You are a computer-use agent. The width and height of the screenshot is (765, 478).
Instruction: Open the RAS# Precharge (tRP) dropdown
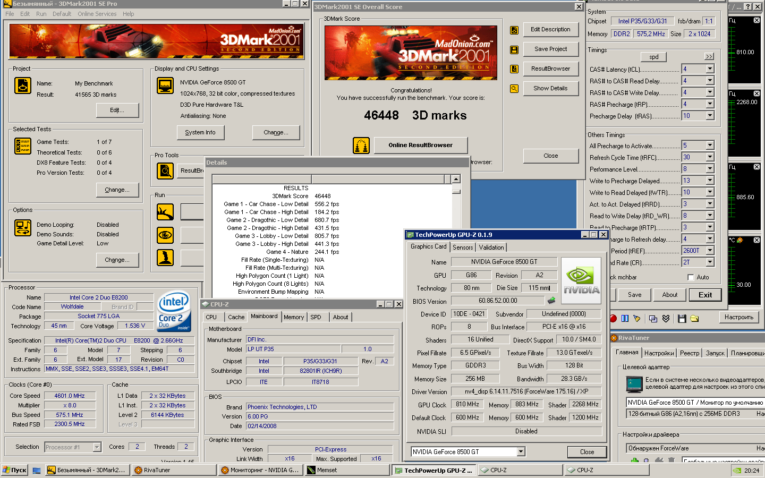point(710,104)
